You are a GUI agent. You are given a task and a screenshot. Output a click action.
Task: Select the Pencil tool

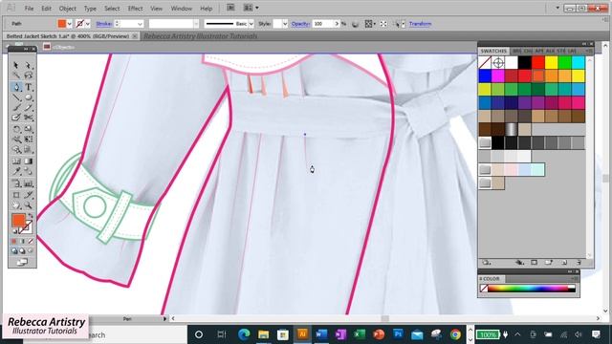click(x=29, y=108)
